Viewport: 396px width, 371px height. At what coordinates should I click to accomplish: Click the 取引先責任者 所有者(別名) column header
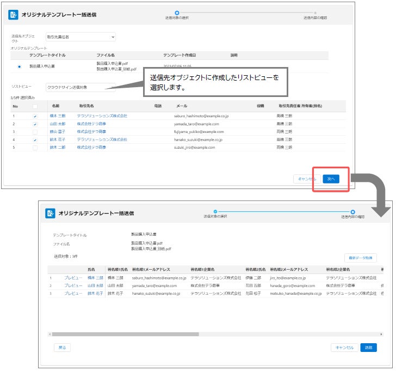coord(300,106)
